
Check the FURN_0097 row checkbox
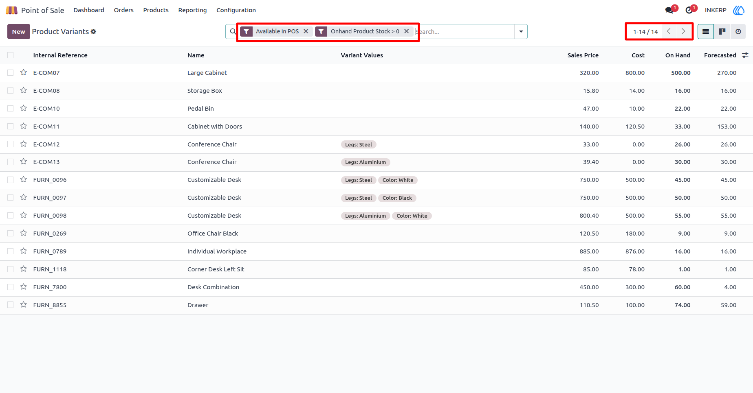(x=11, y=198)
